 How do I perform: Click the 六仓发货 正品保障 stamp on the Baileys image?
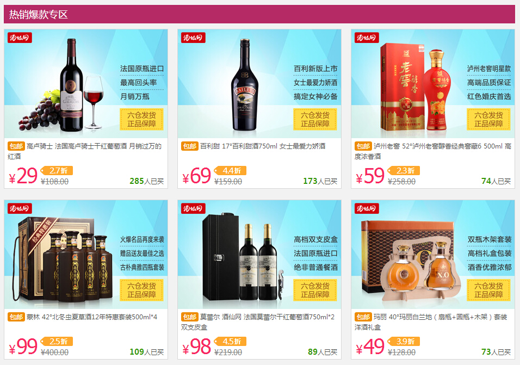pos(315,119)
